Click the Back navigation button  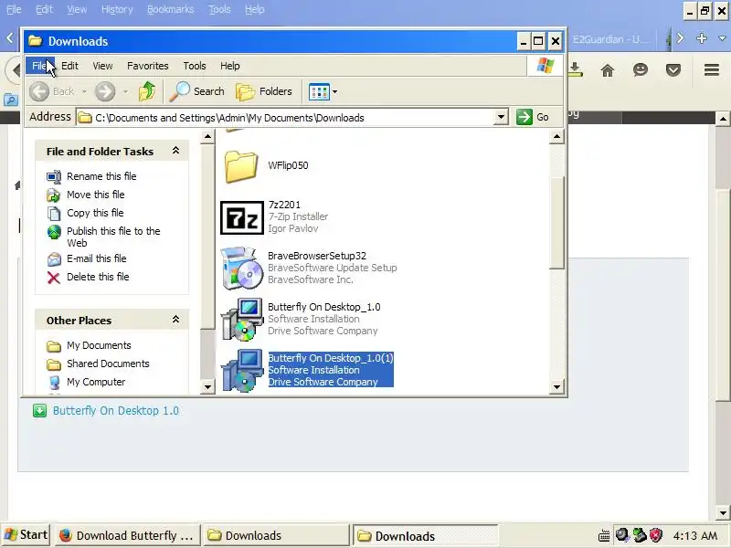tap(51, 91)
